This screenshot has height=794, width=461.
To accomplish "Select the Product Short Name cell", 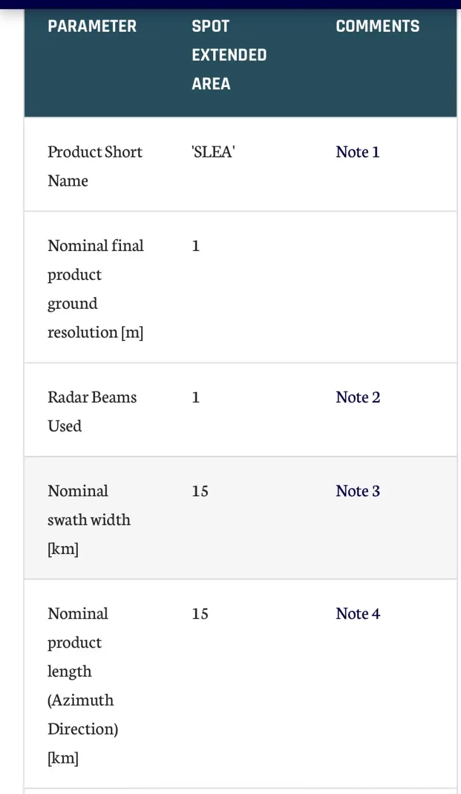I will coord(95,166).
